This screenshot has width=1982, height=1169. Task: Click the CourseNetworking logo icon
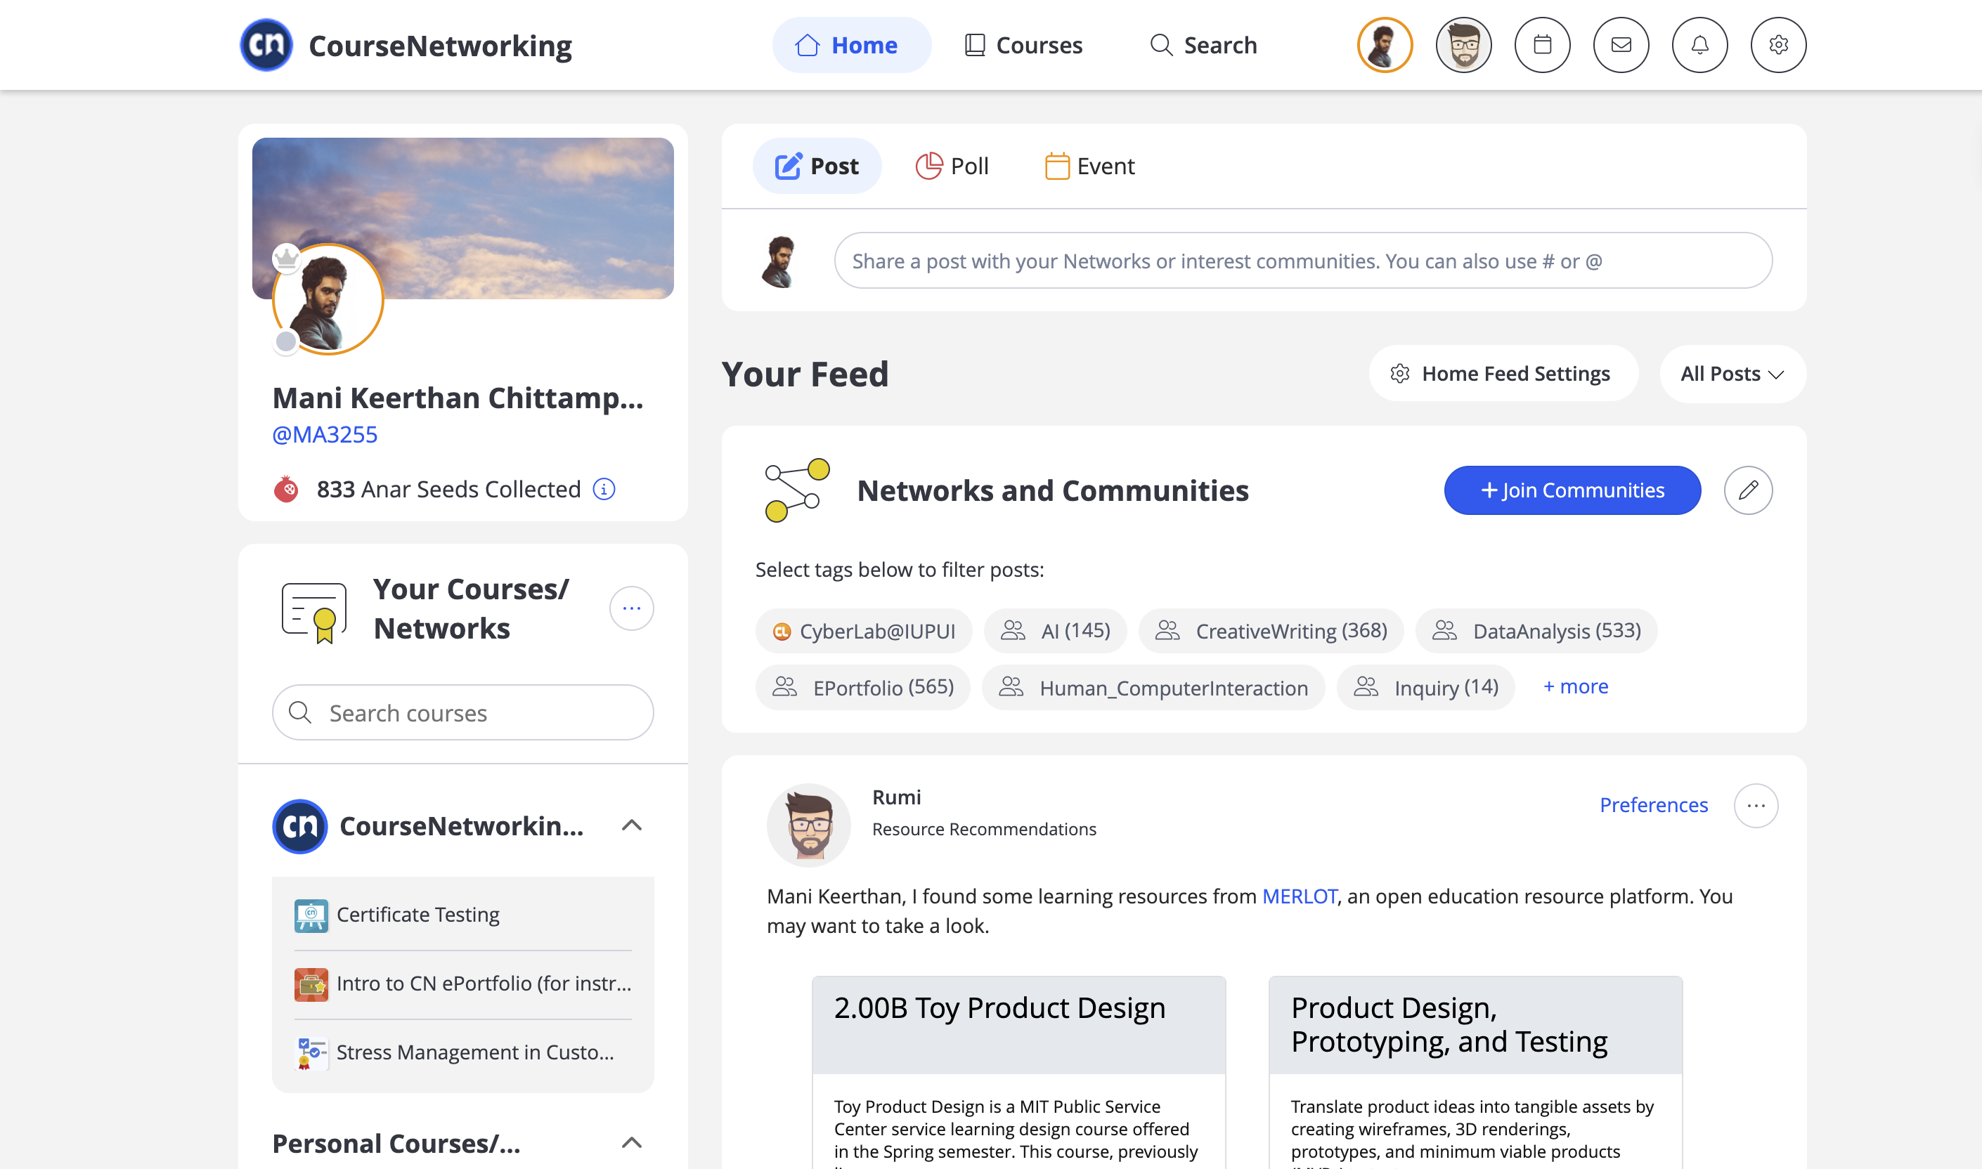(x=266, y=45)
